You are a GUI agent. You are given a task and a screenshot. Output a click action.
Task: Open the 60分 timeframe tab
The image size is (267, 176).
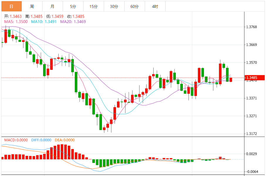click(135, 6)
